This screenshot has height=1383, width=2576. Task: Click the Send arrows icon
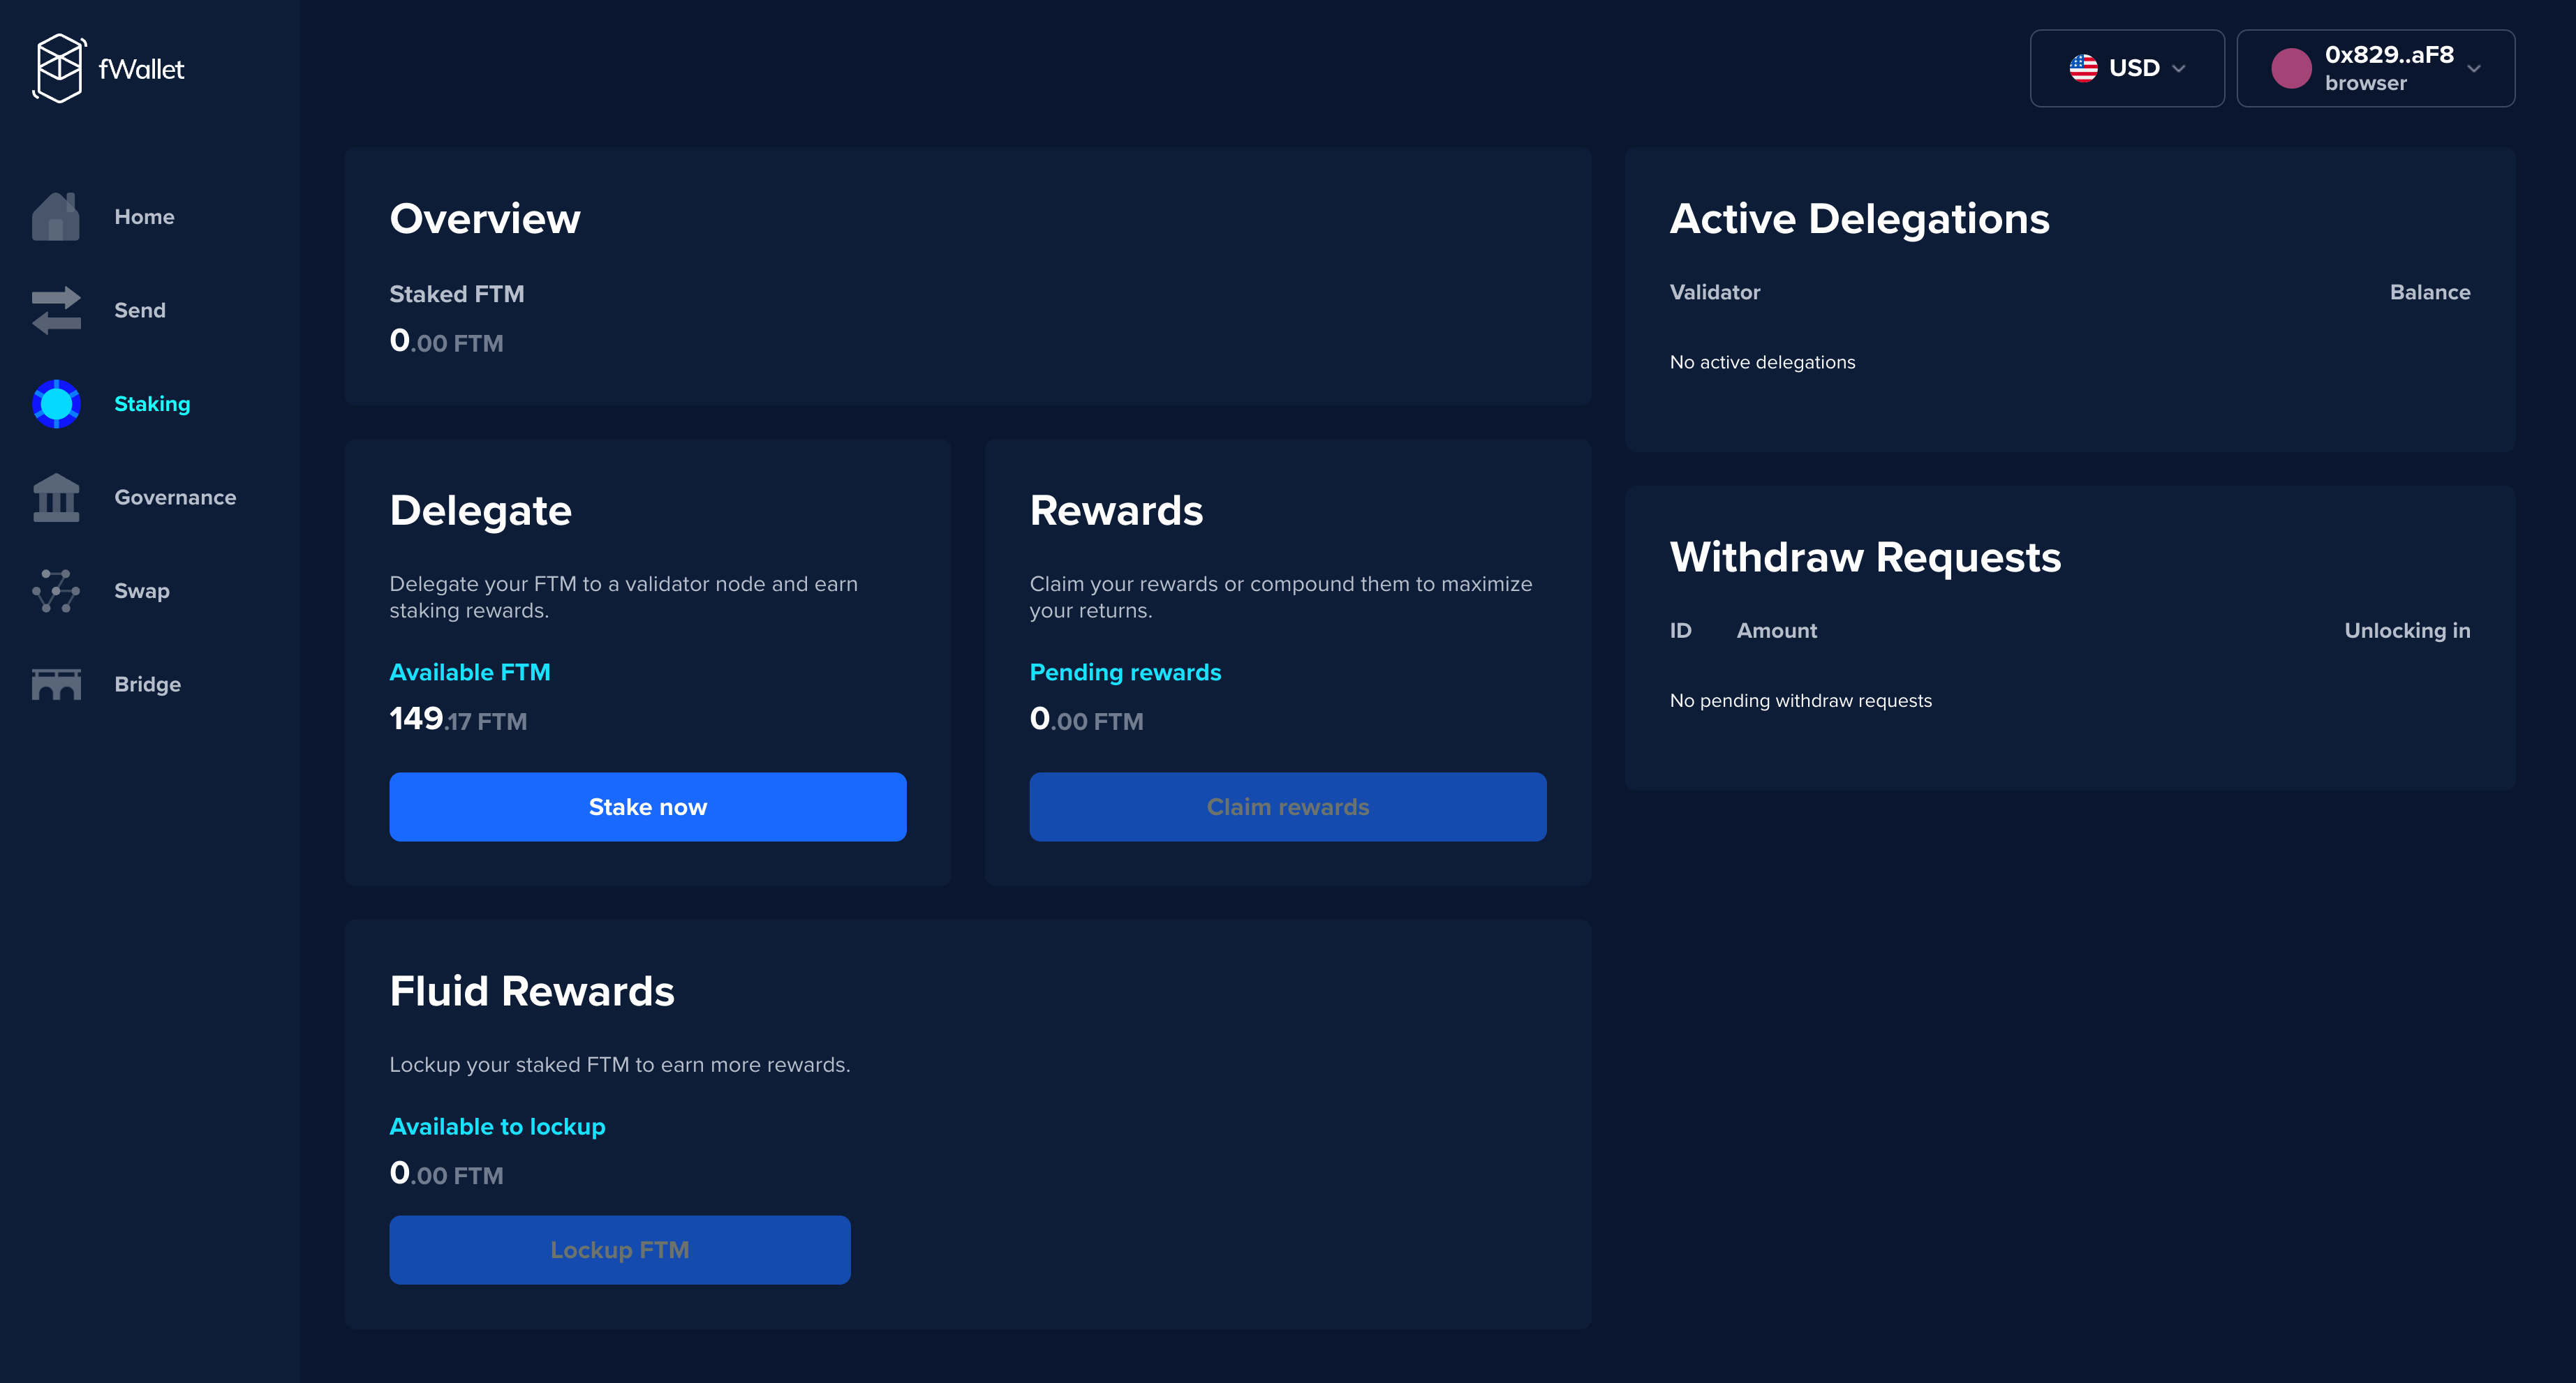pyautogui.click(x=56, y=310)
